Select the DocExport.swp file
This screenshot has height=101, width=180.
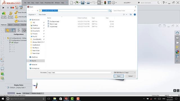coord(54,21)
